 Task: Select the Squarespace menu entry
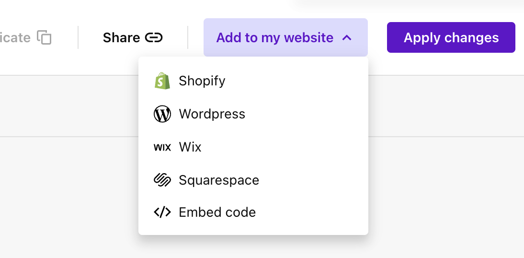coord(219,180)
